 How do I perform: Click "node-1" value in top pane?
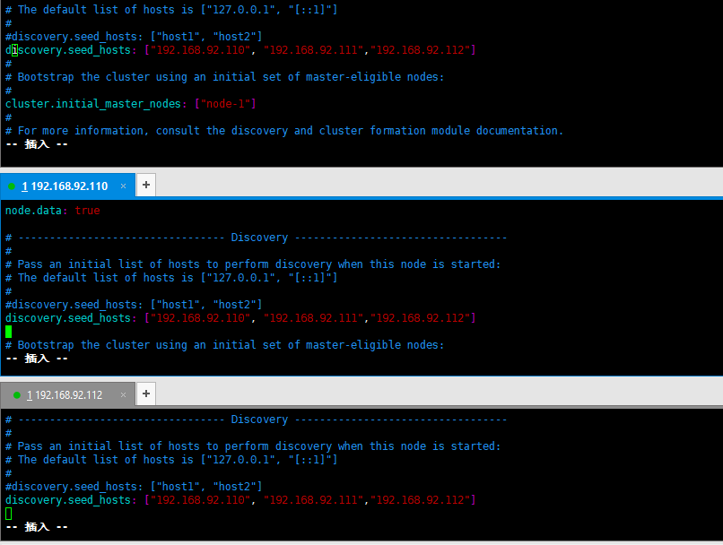[225, 104]
